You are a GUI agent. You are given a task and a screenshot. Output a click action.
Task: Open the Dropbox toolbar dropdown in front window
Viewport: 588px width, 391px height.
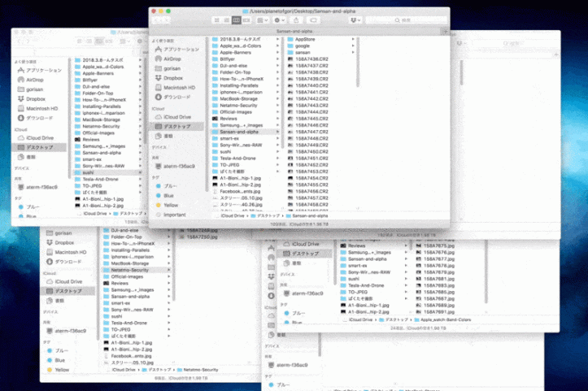pyautogui.click(x=355, y=20)
